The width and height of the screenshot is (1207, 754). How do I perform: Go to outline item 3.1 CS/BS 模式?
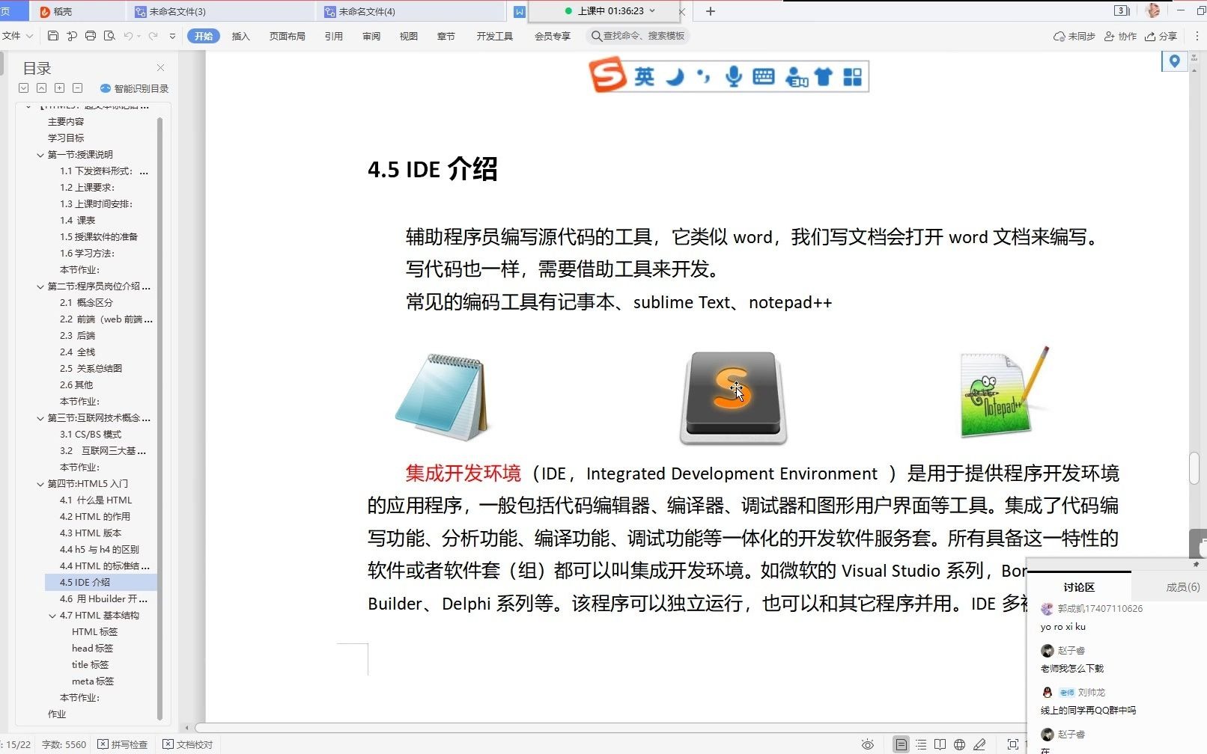tap(91, 435)
